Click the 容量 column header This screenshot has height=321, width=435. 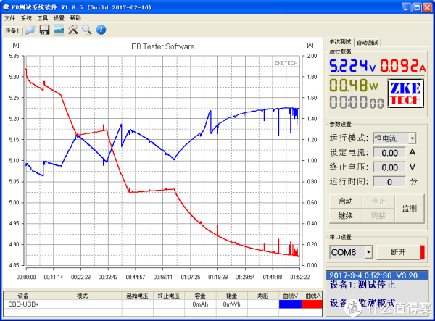coord(200,296)
